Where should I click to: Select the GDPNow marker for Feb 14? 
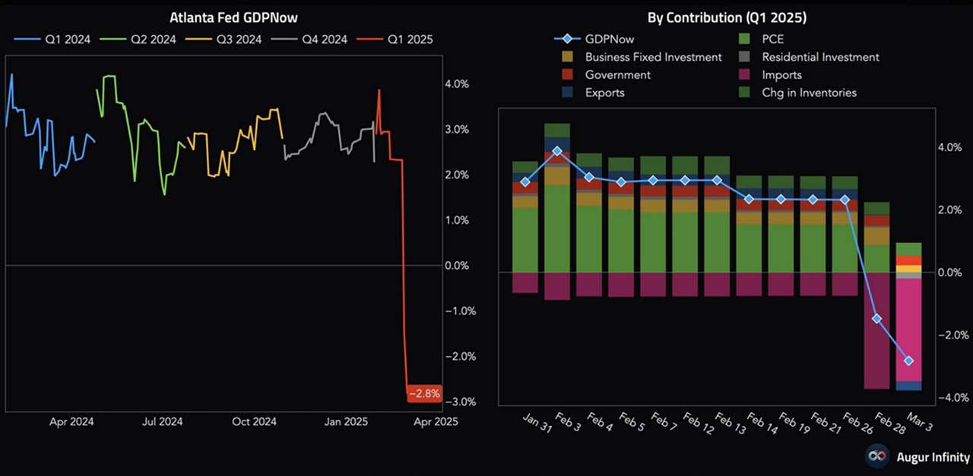click(x=749, y=199)
